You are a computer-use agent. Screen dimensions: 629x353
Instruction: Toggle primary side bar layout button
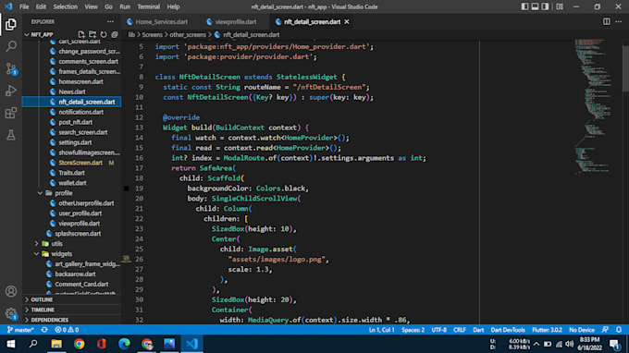(524, 6)
